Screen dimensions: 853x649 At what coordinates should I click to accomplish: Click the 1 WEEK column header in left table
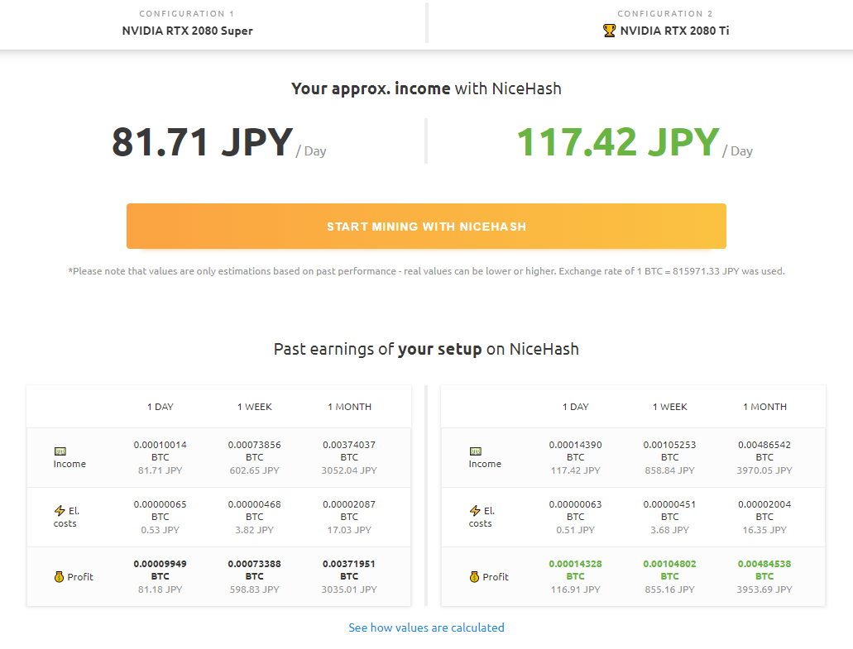(255, 407)
